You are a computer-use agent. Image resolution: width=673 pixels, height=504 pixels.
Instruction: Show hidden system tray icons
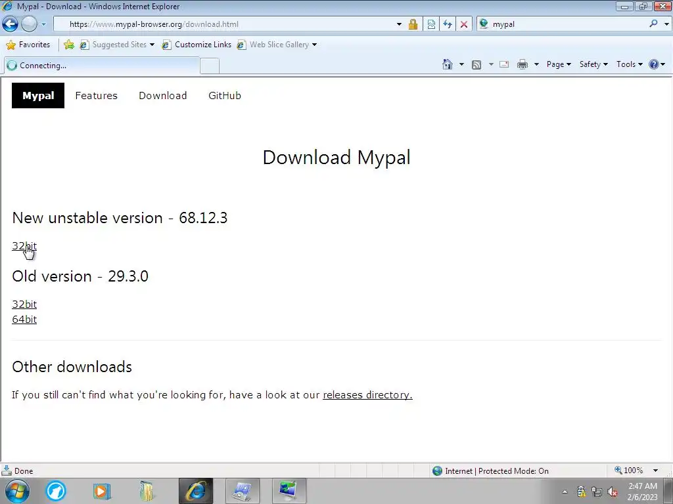point(565,492)
